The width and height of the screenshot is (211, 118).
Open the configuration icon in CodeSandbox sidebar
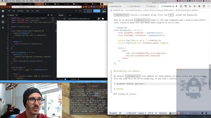tap(3, 22)
